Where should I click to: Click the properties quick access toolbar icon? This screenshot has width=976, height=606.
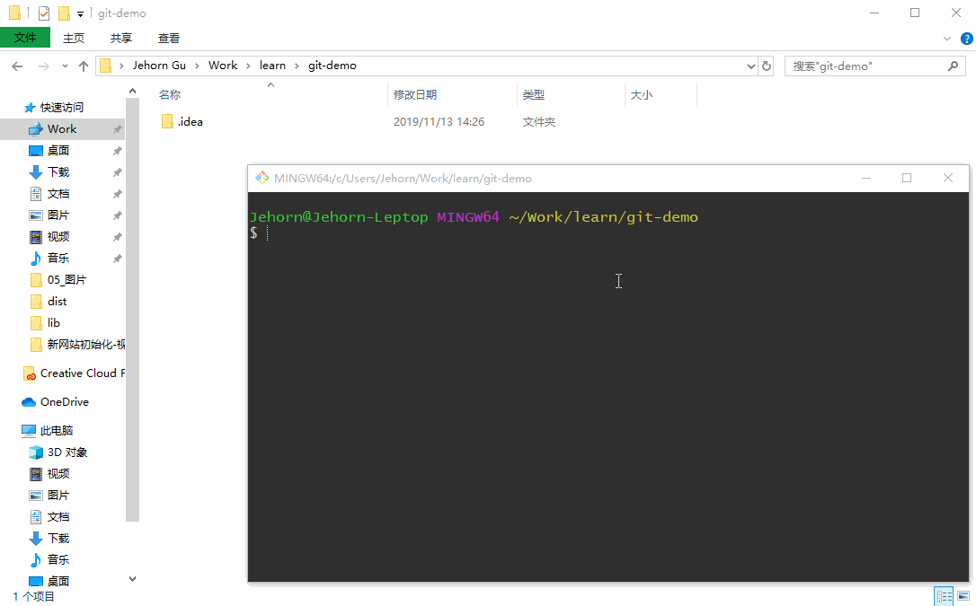pyautogui.click(x=43, y=13)
